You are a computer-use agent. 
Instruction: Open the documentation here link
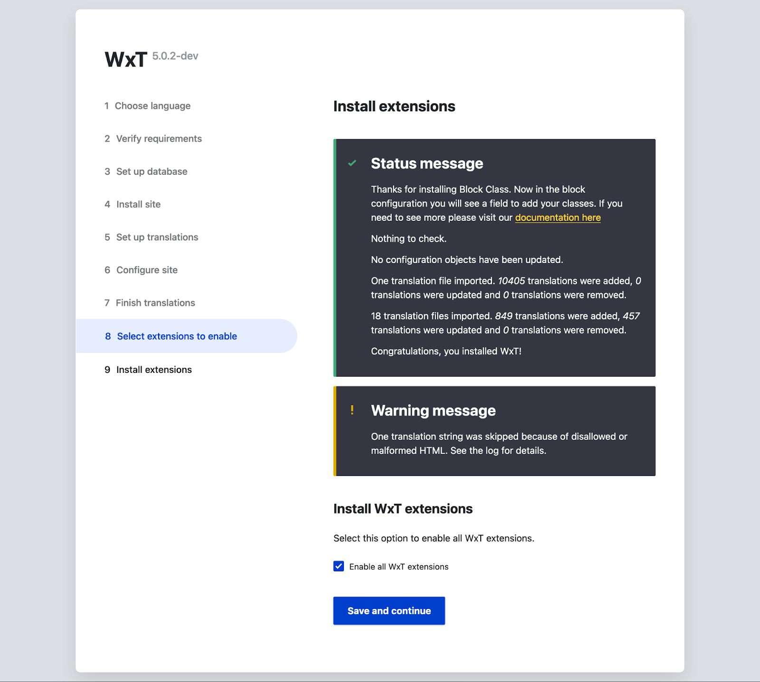tap(558, 218)
